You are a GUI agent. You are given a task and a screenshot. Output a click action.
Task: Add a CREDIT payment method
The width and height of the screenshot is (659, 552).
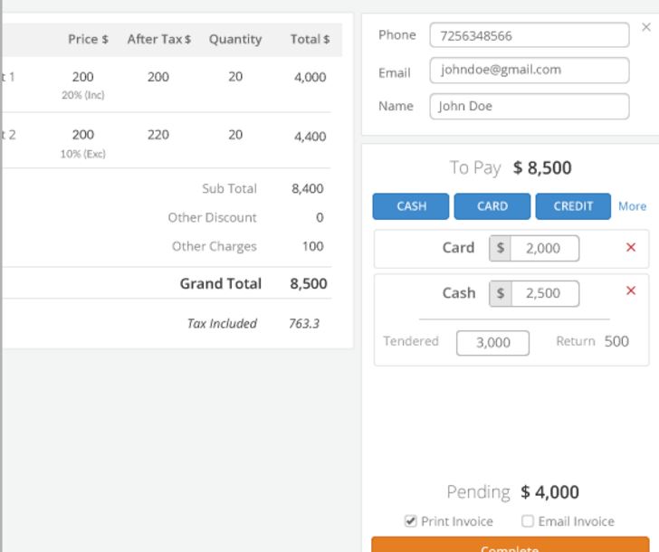coord(573,206)
